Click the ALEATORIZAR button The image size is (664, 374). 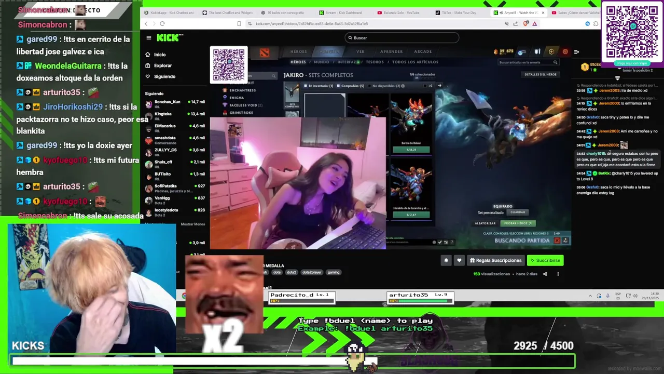(485, 223)
